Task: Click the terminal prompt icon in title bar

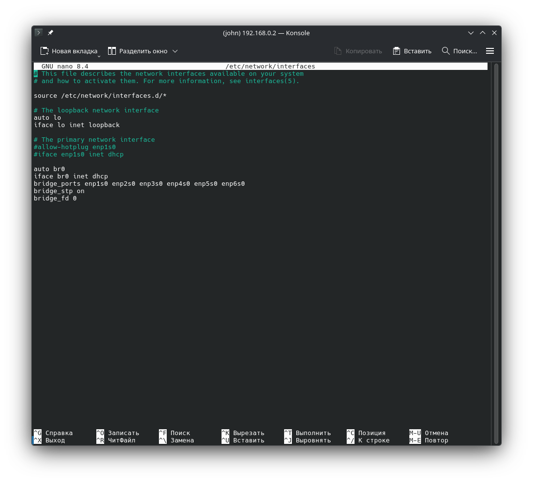Action: pyautogui.click(x=39, y=33)
